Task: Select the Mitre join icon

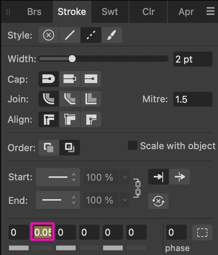Action: coord(91,99)
